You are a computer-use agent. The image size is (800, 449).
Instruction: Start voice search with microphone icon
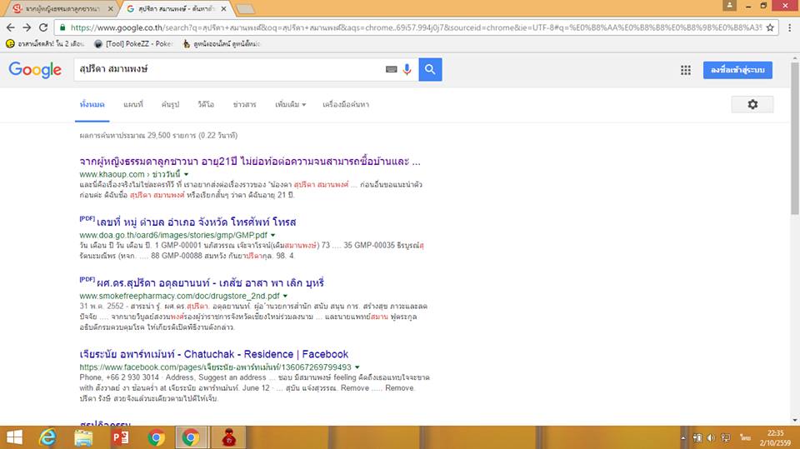pyautogui.click(x=407, y=69)
